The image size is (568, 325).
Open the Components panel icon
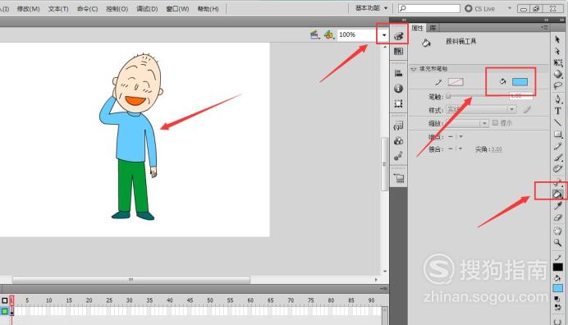(398, 141)
